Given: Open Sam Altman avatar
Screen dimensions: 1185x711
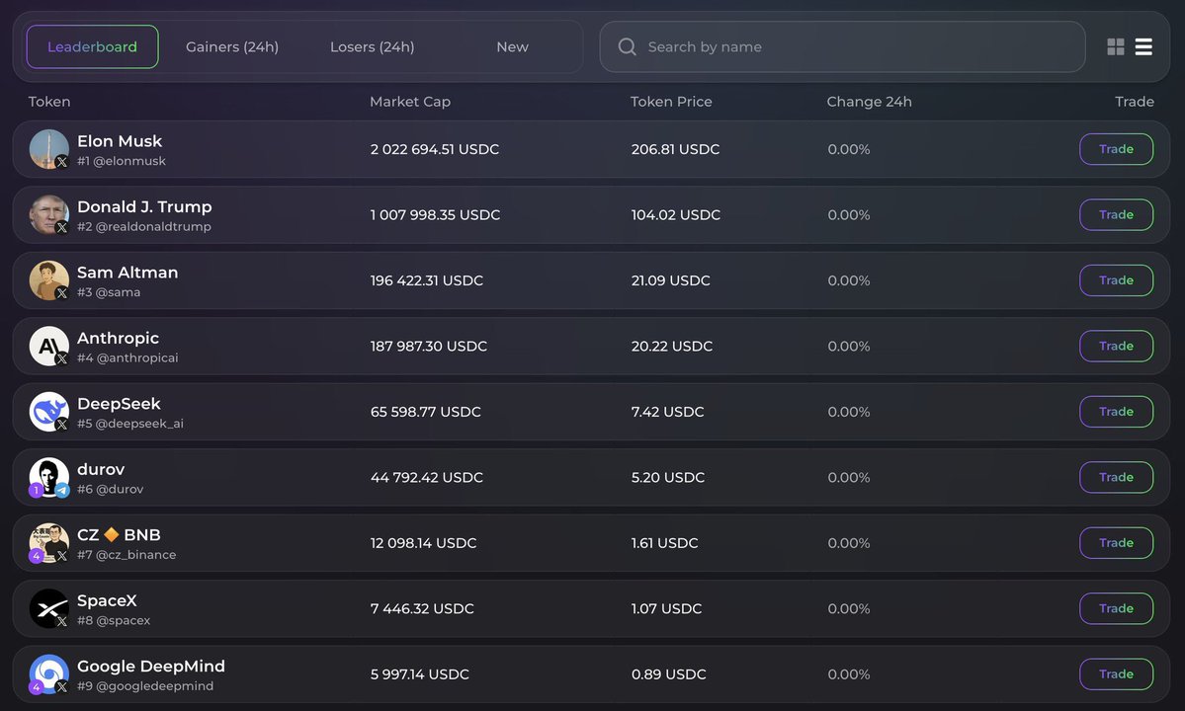Looking at the screenshot, I should tap(49, 280).
